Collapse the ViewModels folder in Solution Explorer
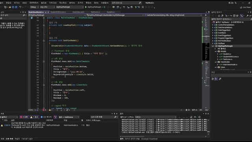The image size is (252, 142). (215, 62)
